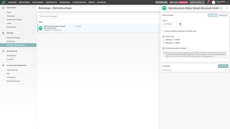Click the Demo buchen monitor icon
This screenshot has width=230, height=129.
point(157,2)
